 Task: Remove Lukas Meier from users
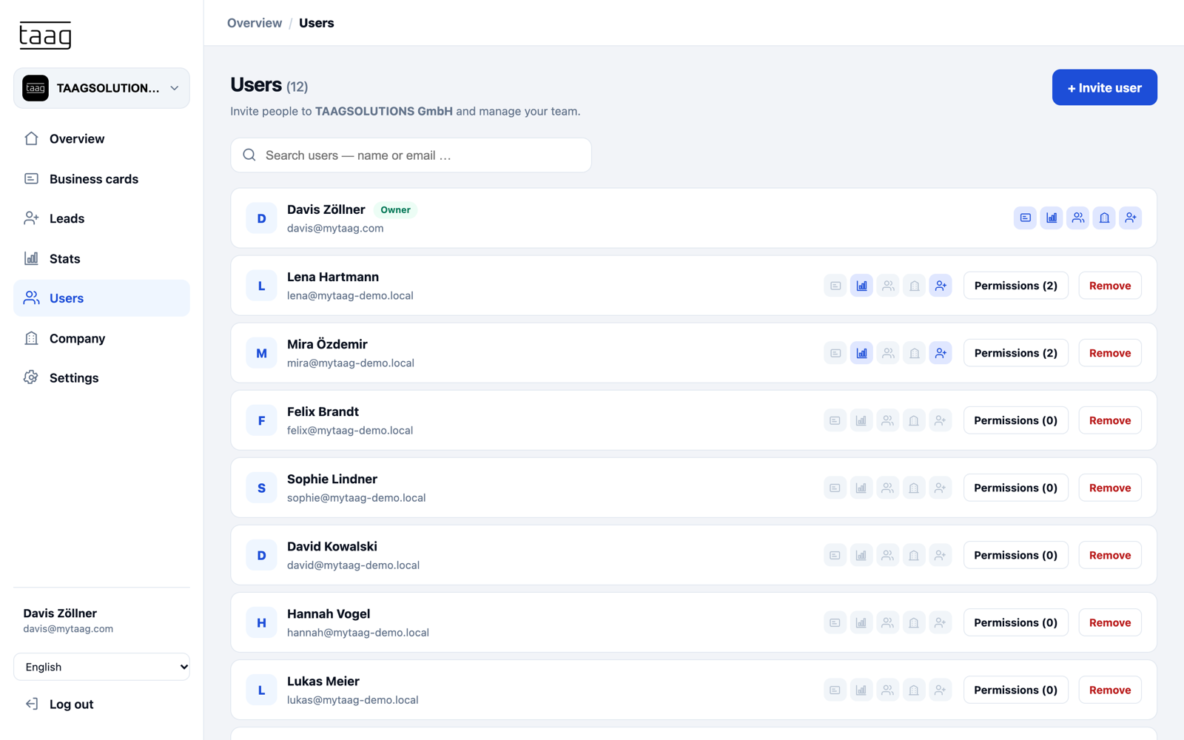click(x=1110, y=690)
